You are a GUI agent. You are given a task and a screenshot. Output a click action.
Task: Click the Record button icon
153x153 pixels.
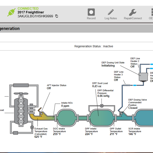pos(91,12)
